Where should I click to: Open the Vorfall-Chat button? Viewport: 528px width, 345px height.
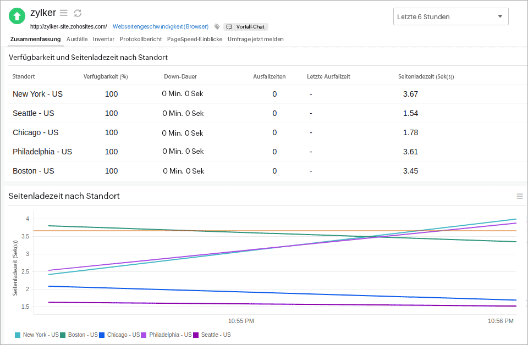click(245, 26)
